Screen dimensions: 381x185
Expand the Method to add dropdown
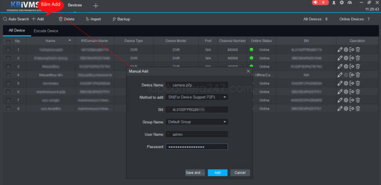[x=197, y=97]
